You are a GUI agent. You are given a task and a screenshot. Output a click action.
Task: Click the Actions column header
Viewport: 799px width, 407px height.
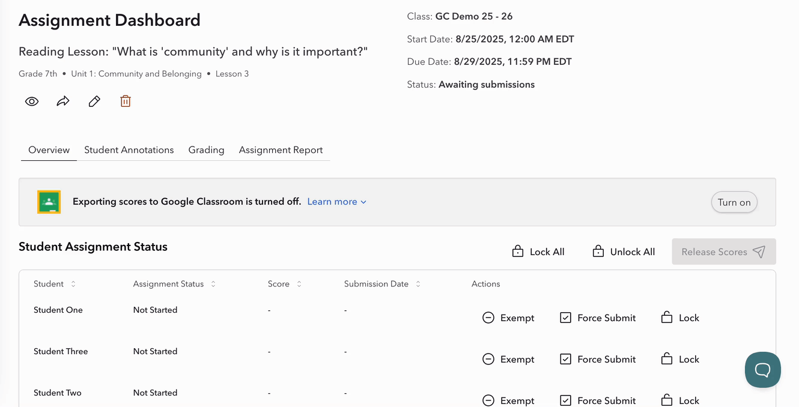[485, 284]
